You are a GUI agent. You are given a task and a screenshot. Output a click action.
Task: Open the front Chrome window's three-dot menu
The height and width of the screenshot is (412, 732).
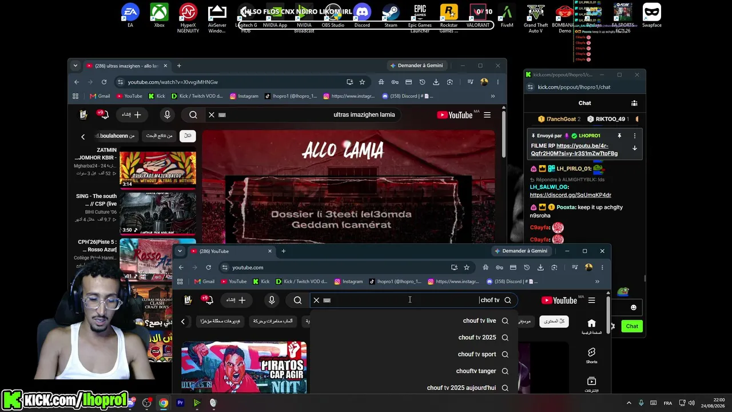pyautogui.click(x=602, y=267)
